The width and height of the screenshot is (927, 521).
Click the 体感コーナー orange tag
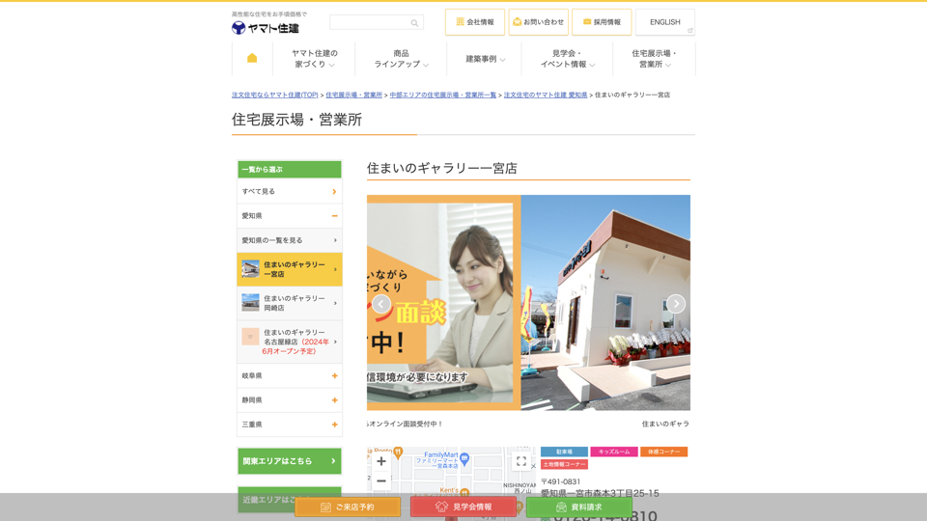point(663,452)
